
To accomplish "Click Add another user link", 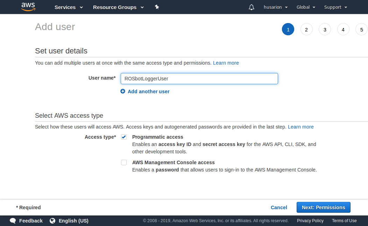I will (149, 92).
